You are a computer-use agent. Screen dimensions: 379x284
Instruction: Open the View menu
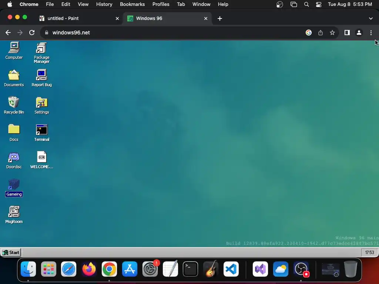point(83,4)
